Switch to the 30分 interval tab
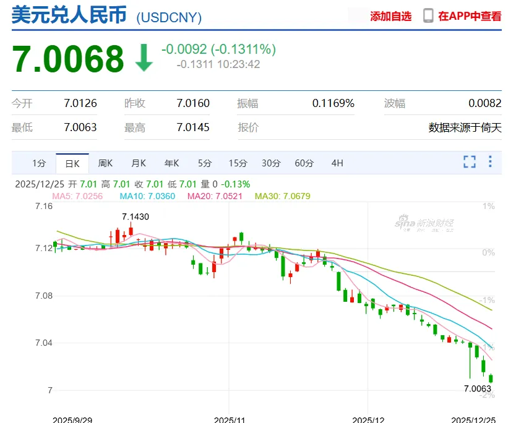The width and height of the screenshot is (516, 423). pos(271,163)
